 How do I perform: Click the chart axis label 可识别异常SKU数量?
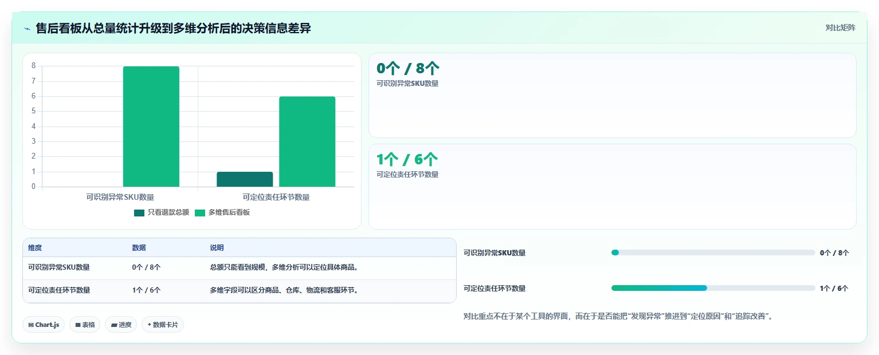pos(120,198)
